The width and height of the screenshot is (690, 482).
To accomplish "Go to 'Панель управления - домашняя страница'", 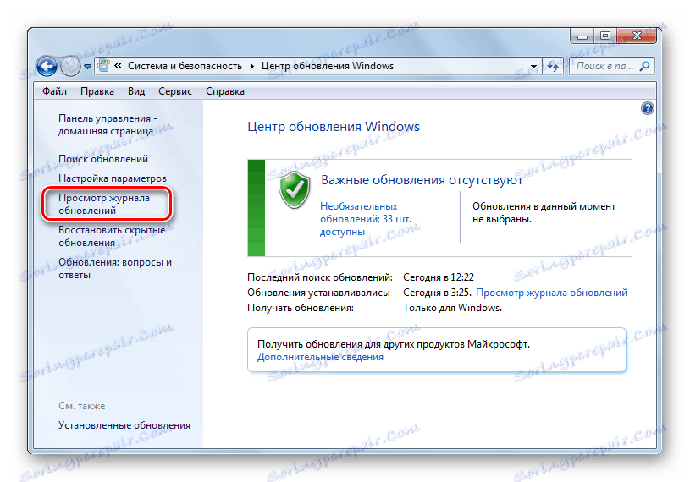I will click(108, 125).
